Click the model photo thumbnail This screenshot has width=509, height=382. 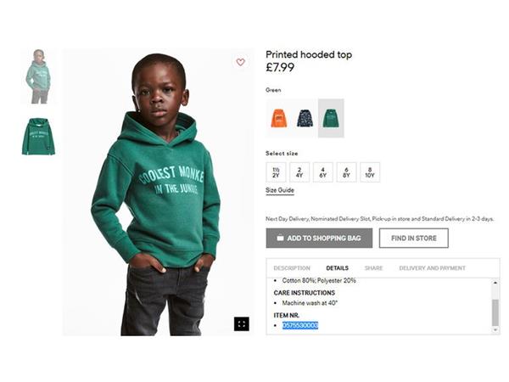38,76
